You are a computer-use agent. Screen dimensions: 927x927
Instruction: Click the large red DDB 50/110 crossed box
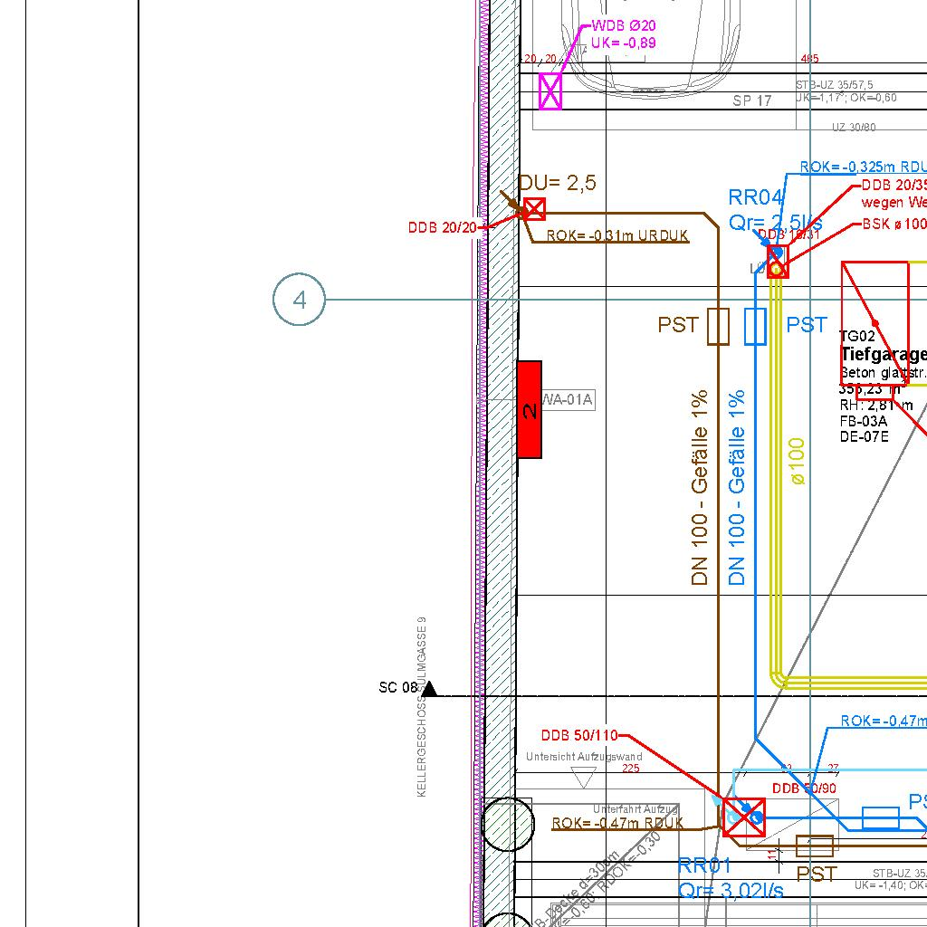(x=744, y=817)
